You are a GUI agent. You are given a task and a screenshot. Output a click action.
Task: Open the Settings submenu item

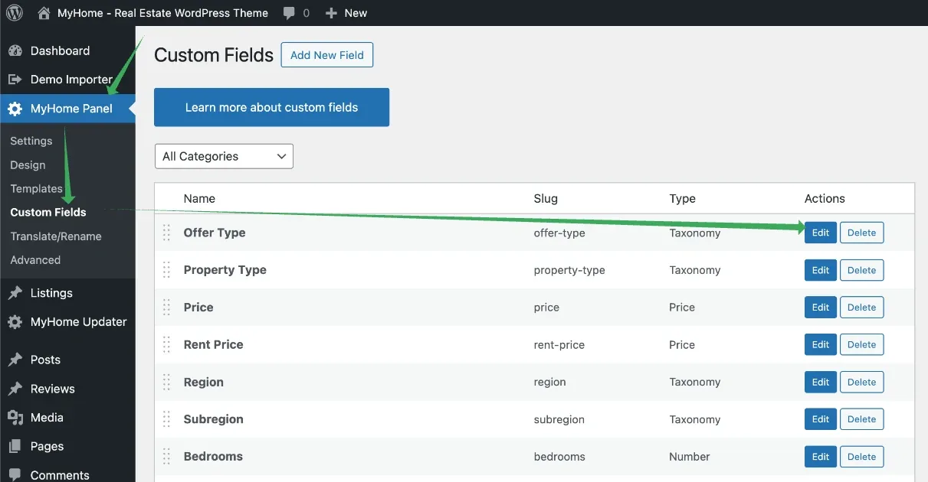click(31, 141)
